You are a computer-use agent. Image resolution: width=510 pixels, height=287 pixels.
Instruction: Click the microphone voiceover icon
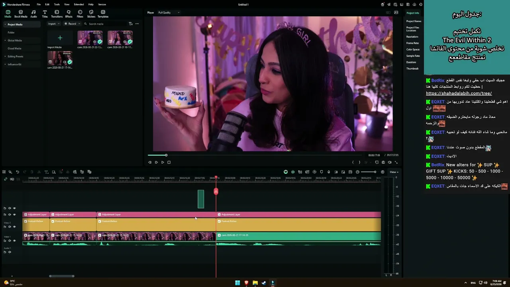(329, 172)
